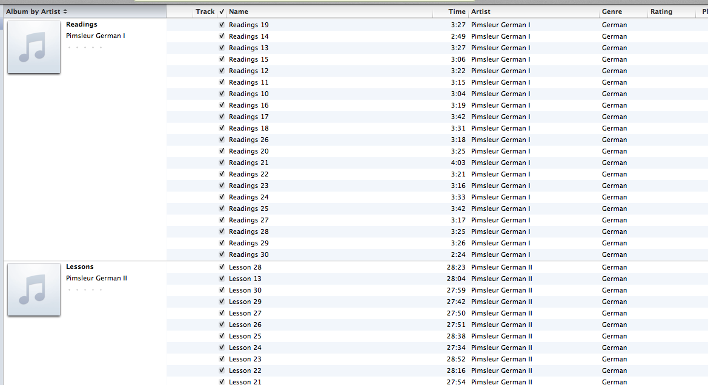
Task: Click Pimsleur German I under Readings album
Action: (x=95, y=36)
